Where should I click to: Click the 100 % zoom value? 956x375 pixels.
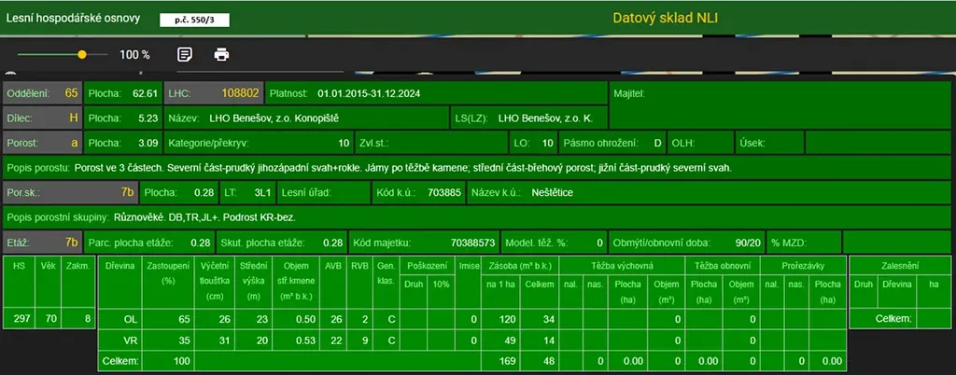point(134,55)
